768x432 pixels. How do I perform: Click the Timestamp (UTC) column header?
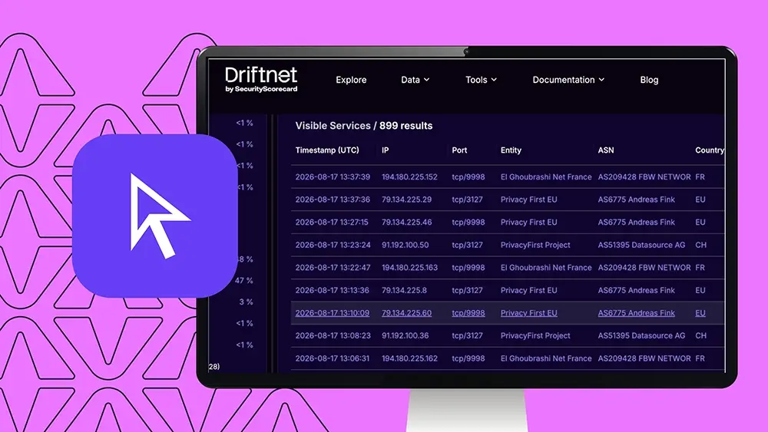[x=326, y=150]
